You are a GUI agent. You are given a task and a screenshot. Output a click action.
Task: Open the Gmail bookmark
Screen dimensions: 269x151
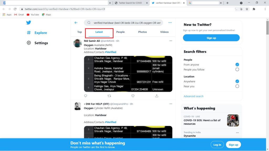click(x=19, y=15)
